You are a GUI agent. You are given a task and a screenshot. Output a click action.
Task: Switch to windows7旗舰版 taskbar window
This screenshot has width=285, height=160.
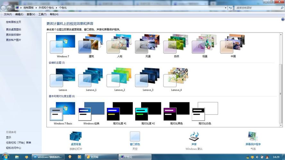point(48,157)
